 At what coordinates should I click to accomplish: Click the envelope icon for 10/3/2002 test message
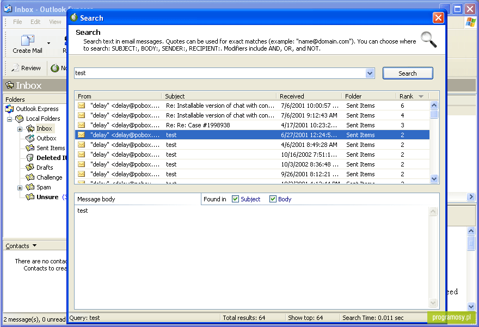coord(81,164)
